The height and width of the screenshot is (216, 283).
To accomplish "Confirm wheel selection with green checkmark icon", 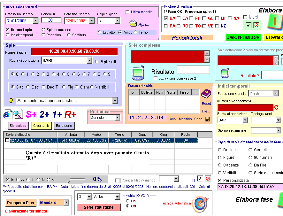I will point(249,25).
